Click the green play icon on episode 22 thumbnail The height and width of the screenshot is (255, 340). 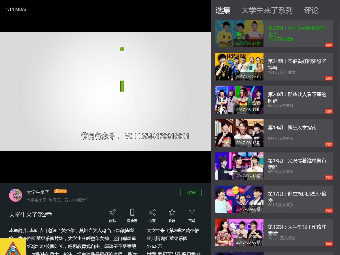[239, 34]
